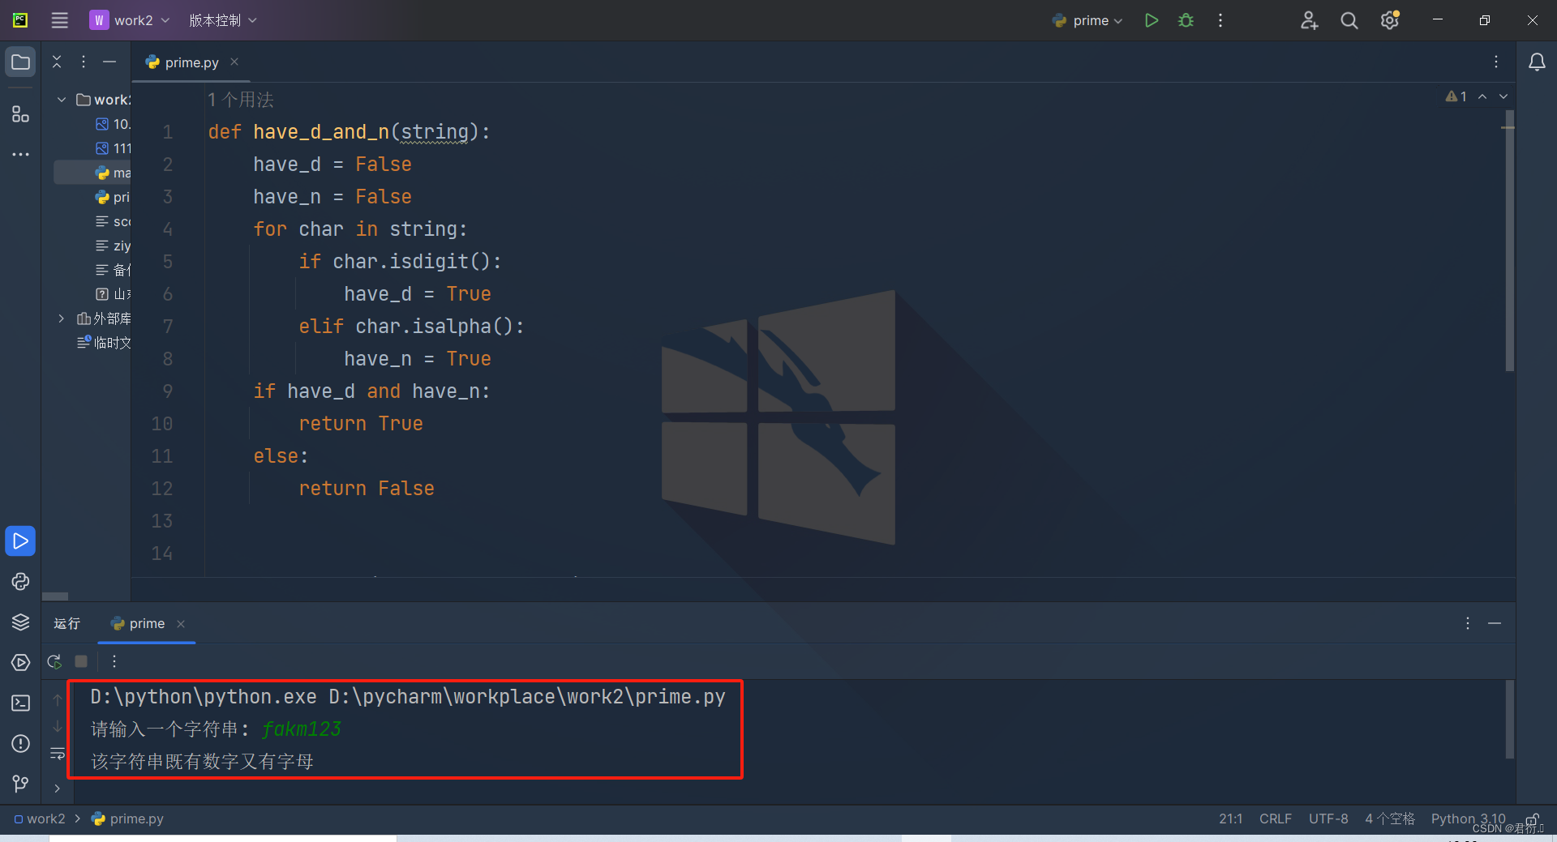
Task: Open the 版本控制 version control menu
Action: coord(223,20)
